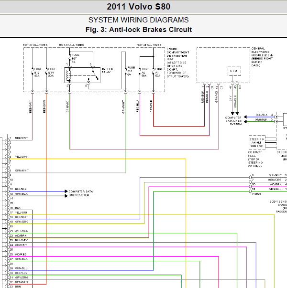Screen dimensions: 287x288
Task: Select the FUSE A2 50A label
Action: [x=145, y=73]
